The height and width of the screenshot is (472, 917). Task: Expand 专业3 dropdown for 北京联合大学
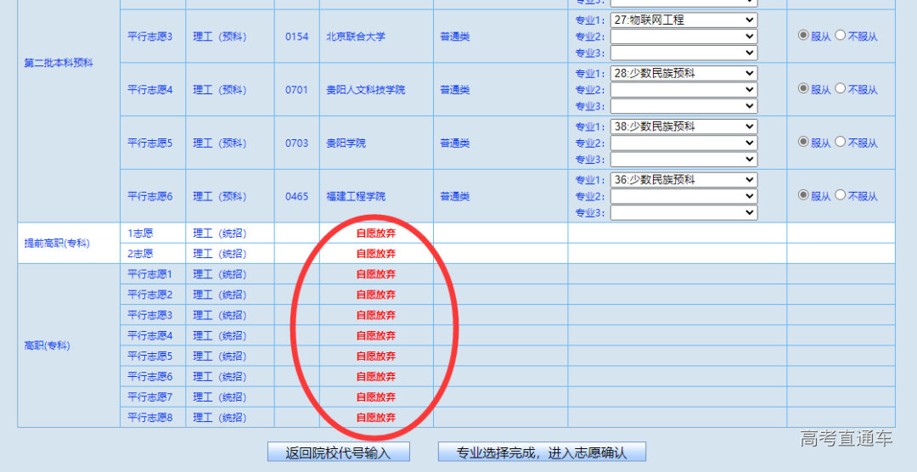[684, 53]
